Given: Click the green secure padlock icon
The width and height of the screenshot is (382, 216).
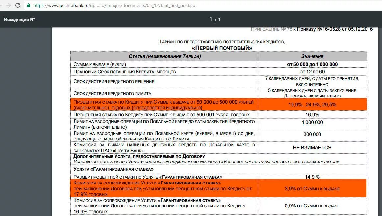Looking at the screenshot, I should (29, 5).
